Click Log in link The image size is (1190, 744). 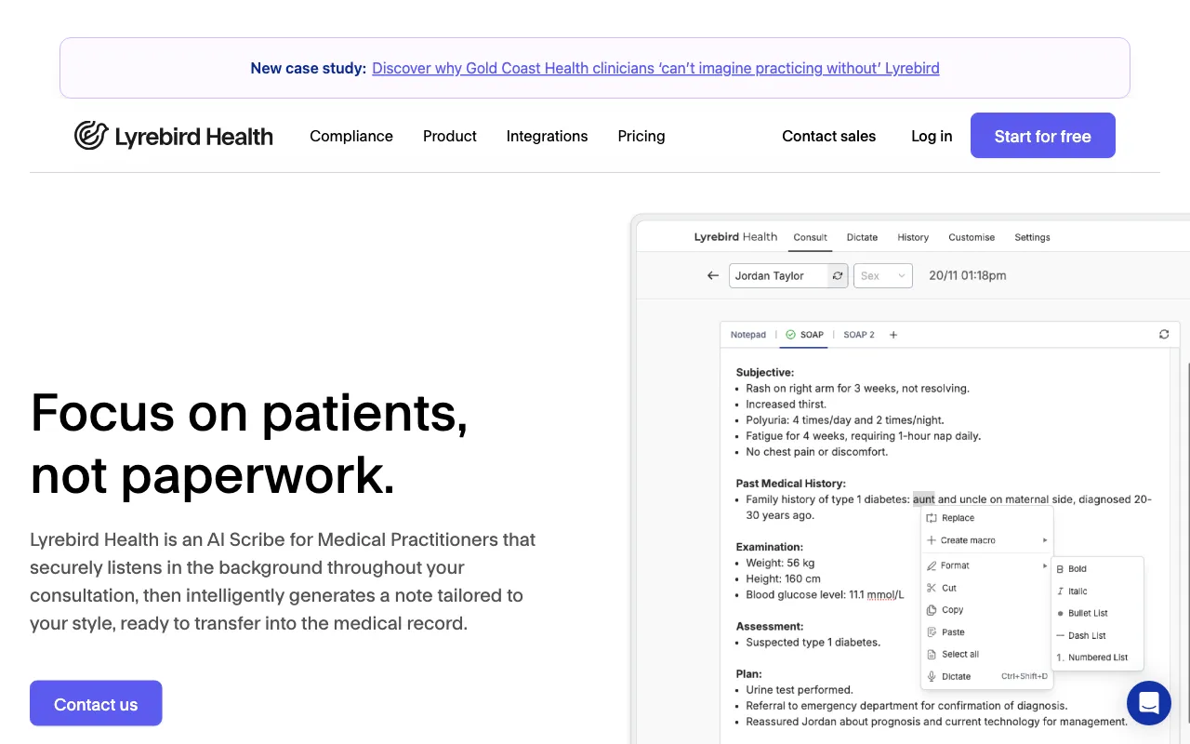click(932, 136)
